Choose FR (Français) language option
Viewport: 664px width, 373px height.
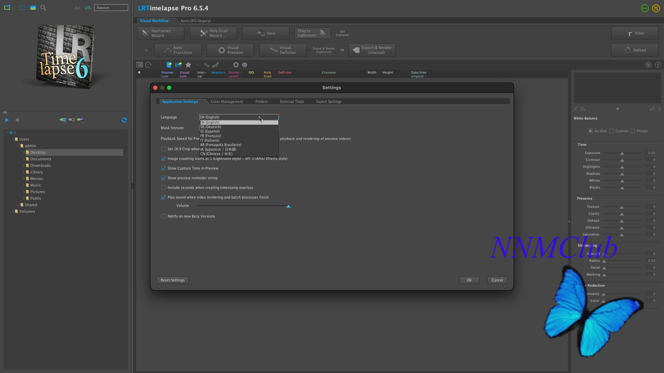pyautogui.click(x=239, y=136)
